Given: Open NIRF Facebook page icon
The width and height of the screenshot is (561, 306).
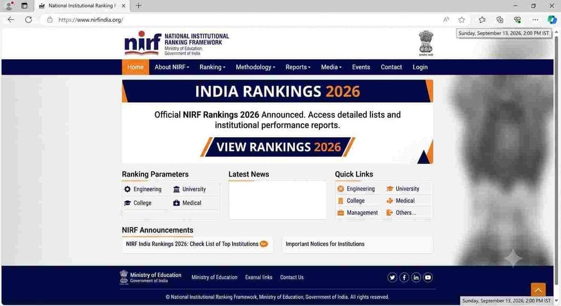Looking at the screenshot, I should tap(404, 277).
